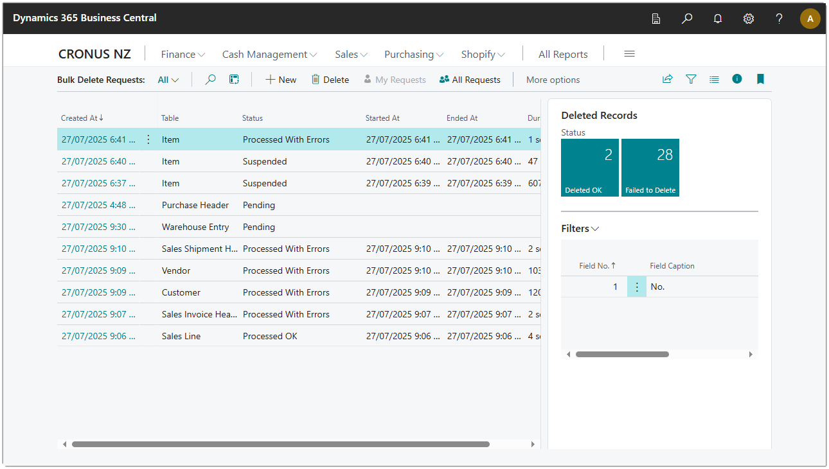Create a New bulk delete request
Image resolution: width=829 pixels, height=469 pixels.
tap(281, 80)
